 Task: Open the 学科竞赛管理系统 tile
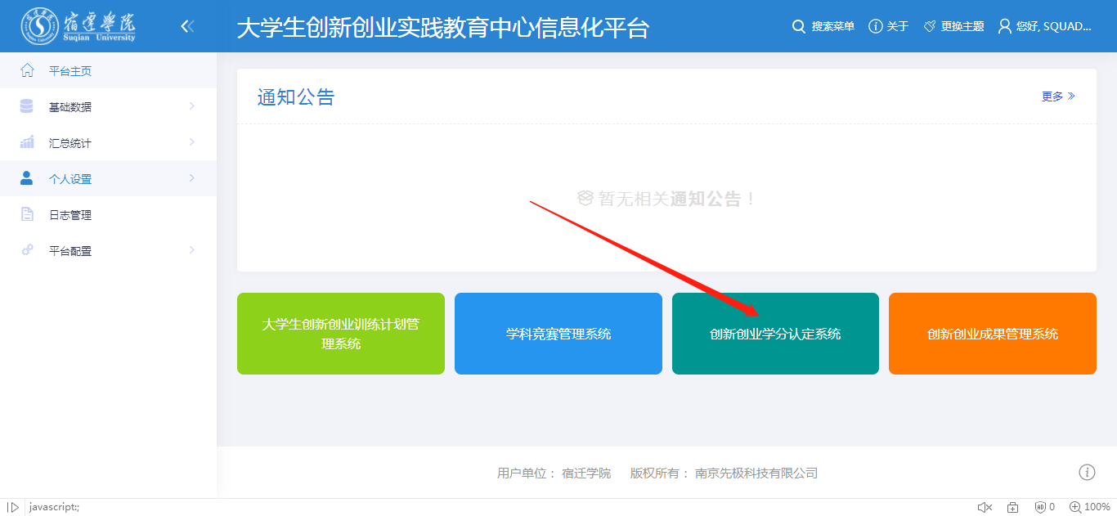tap(558, 334)
